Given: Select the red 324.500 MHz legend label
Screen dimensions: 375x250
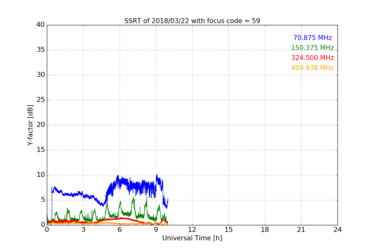Looking at the screenshot, I should point(312,58).
